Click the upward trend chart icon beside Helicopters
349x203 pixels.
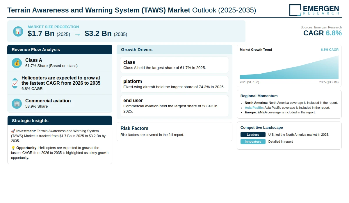click(x=15, y=83)
